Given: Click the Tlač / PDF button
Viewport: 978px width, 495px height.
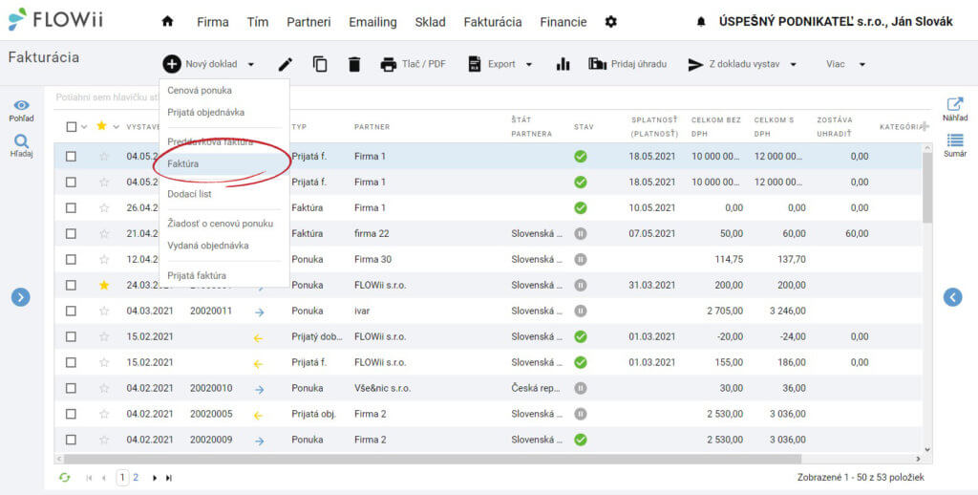Looking at the screenshot, I should click(x=413, y=64).
